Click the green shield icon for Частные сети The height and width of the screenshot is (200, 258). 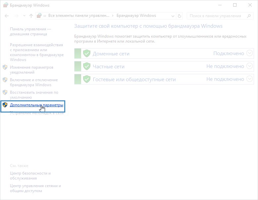click(x=87, y=66)
